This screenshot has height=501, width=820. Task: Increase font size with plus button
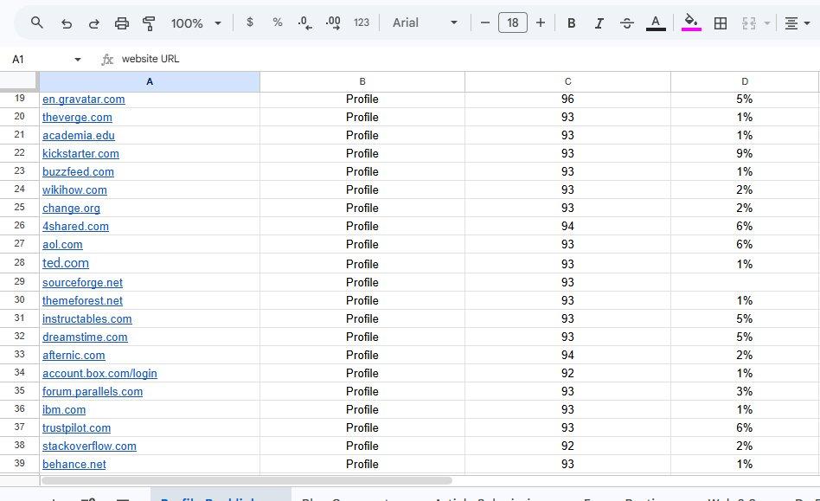point(541,23)
